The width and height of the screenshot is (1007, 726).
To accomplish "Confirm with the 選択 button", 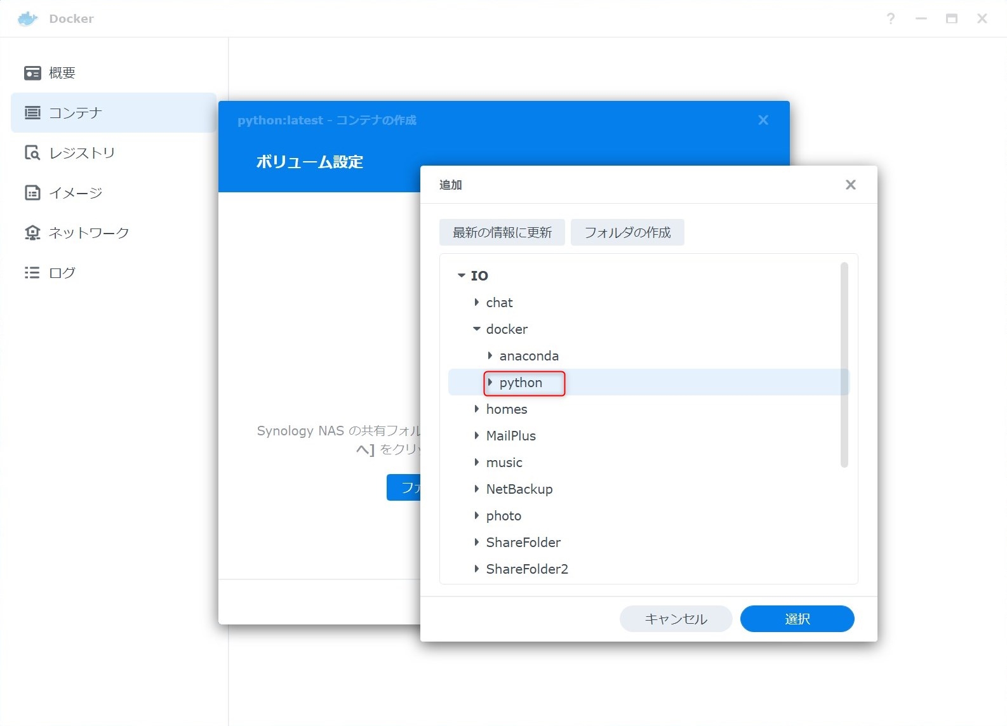I will 797,619.
